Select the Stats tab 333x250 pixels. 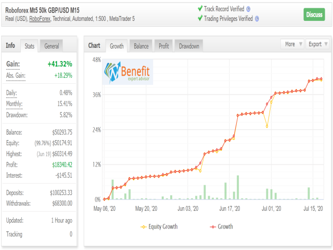30,46
